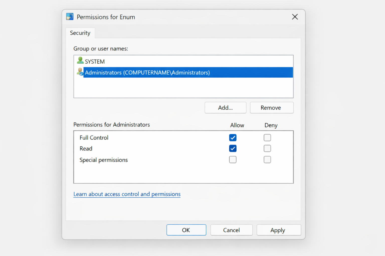
Task: Click the OK button
Action: tap(186, 230)
